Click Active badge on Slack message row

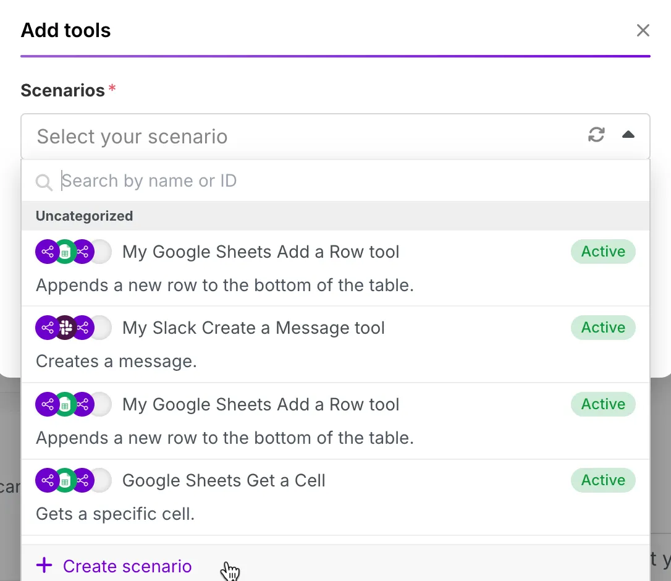click(x=603, y=328)
